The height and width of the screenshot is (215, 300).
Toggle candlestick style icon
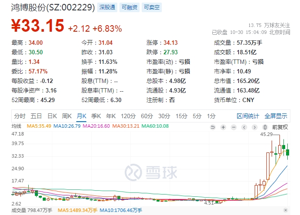265,127
